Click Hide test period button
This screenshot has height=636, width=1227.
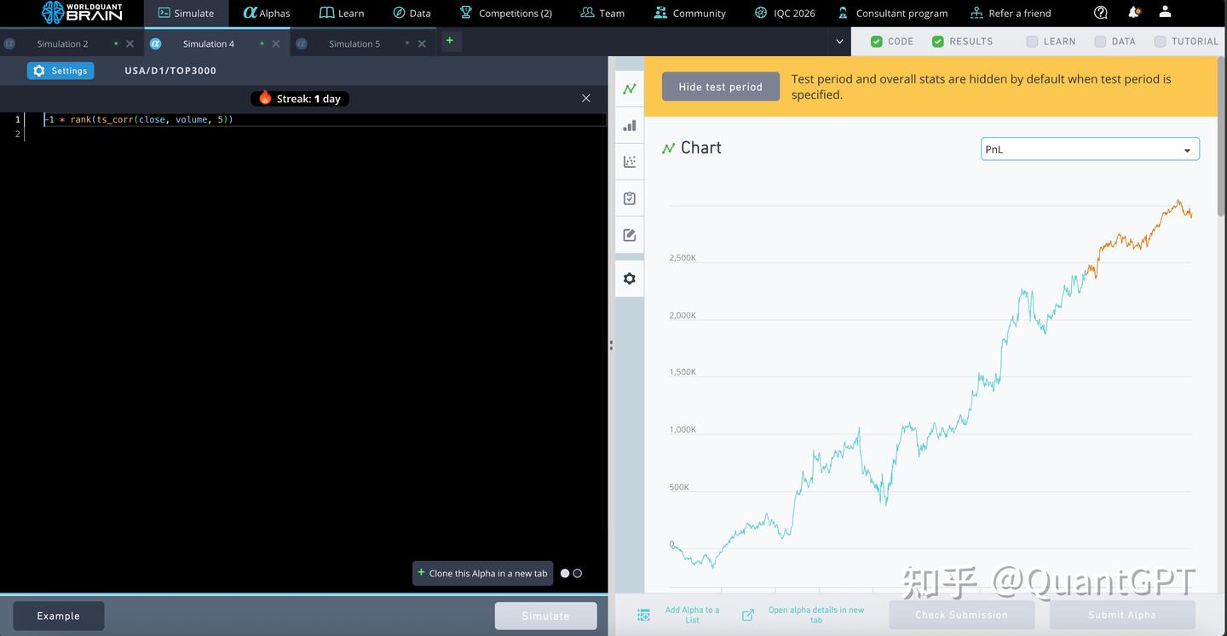click(721, 87)
